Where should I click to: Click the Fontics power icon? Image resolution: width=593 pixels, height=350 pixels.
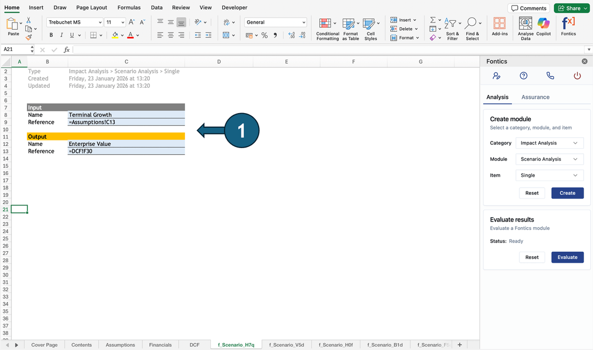pyautogui.click(x=577, y=76)
